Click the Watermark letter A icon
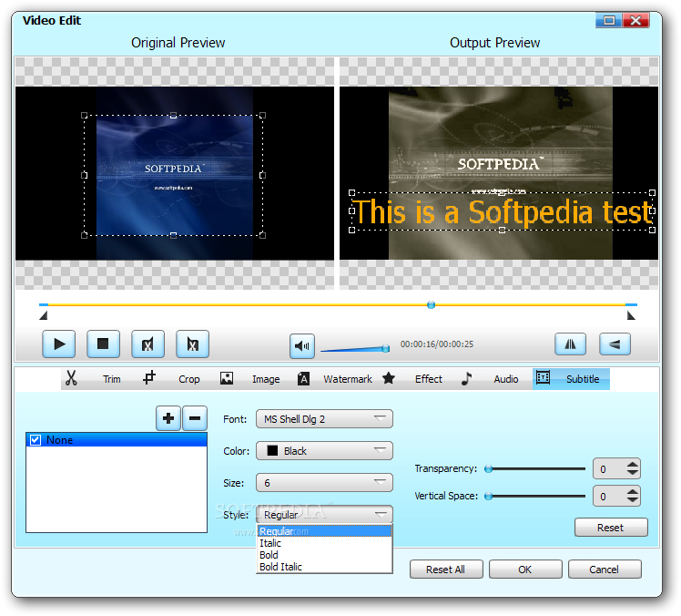 click(x=303, y=379)
